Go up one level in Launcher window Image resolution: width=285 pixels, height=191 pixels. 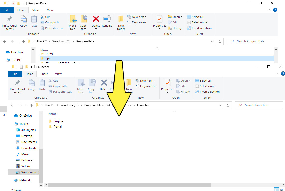point(31,105)
